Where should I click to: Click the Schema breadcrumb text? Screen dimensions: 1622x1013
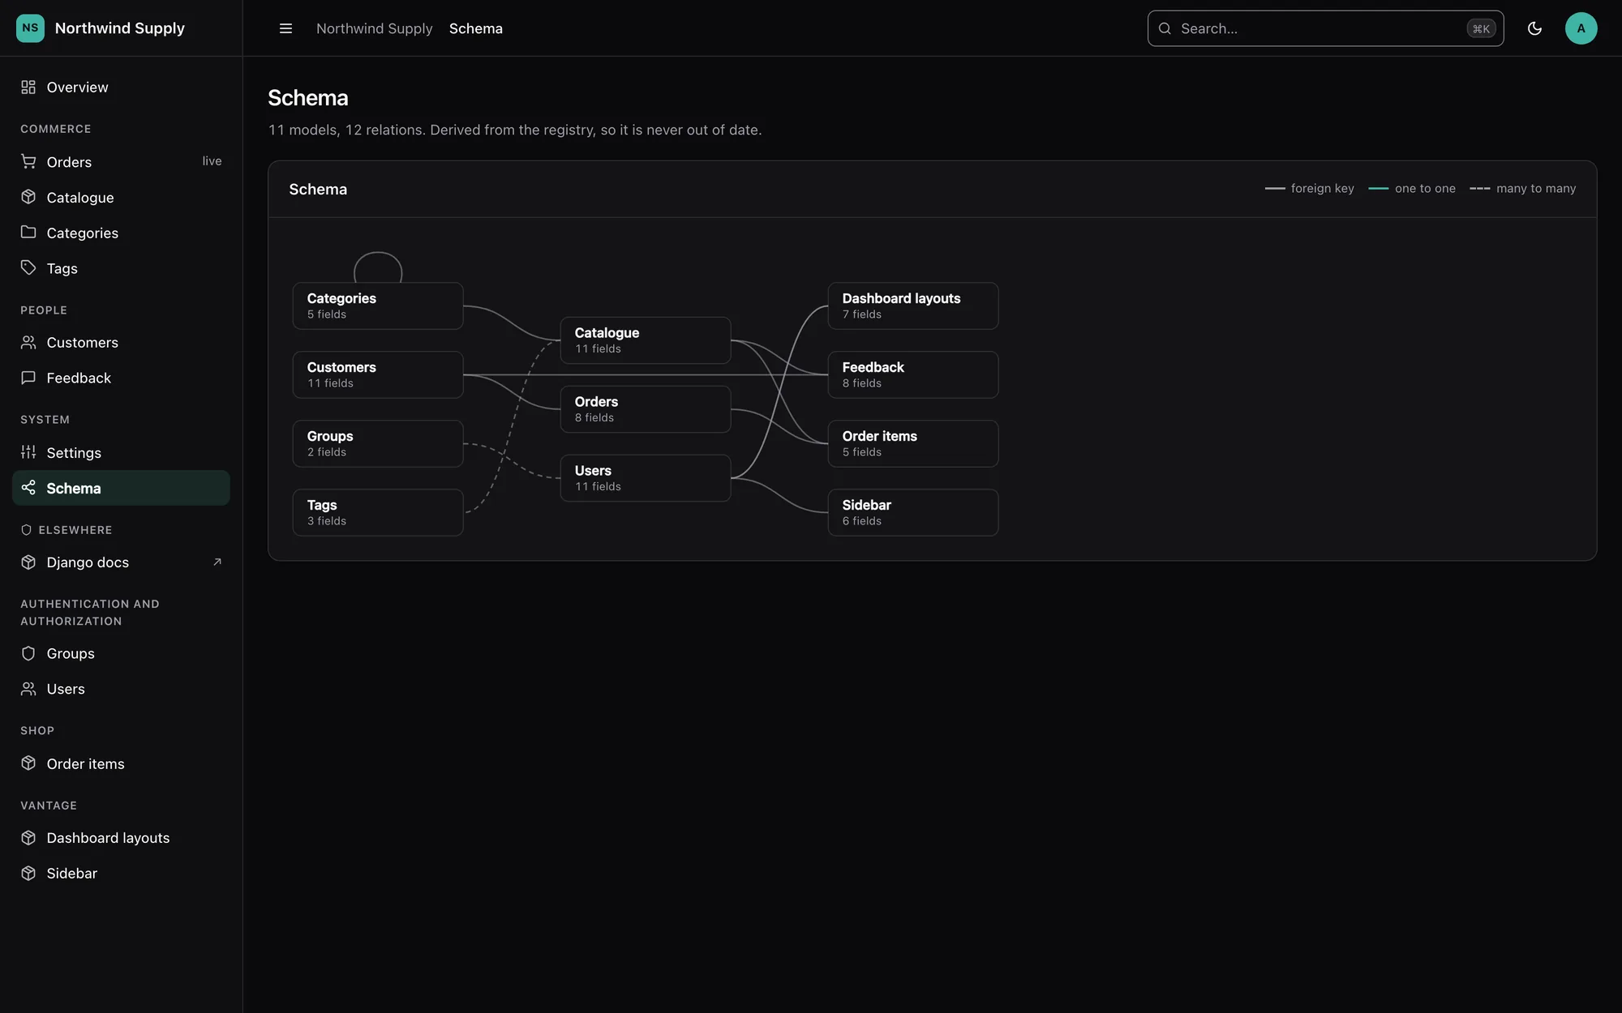(x=476, y=28)
